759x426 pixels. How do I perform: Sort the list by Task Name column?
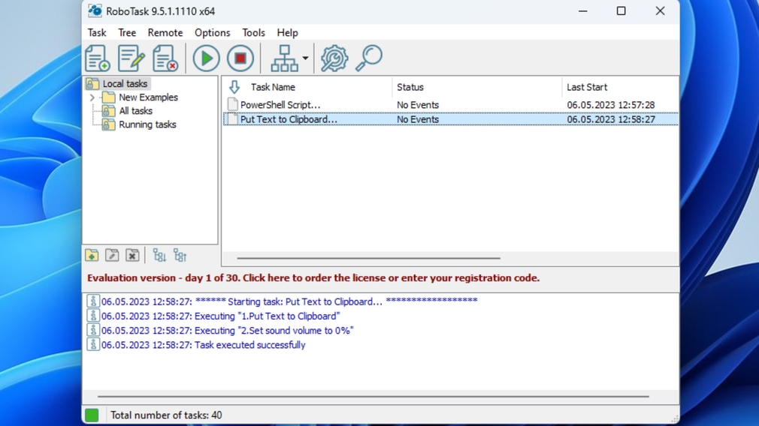point(273,87)
